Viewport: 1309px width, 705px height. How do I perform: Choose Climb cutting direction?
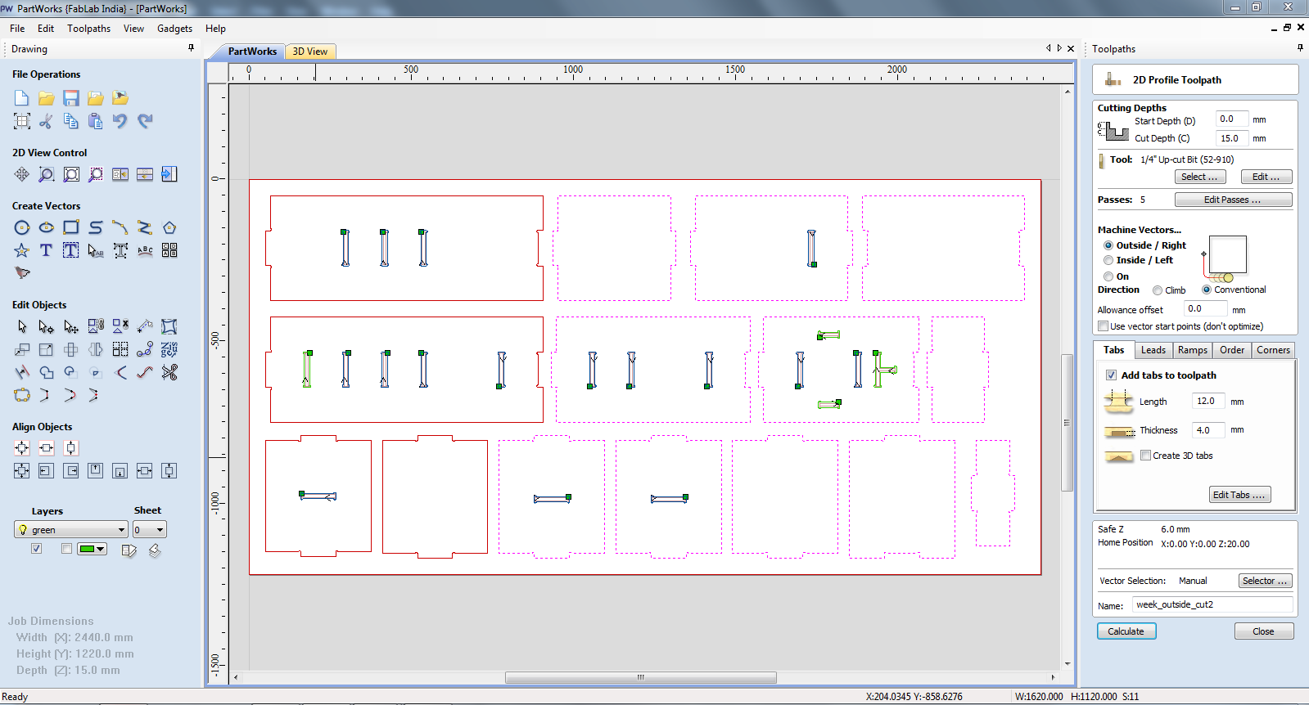1158,290
